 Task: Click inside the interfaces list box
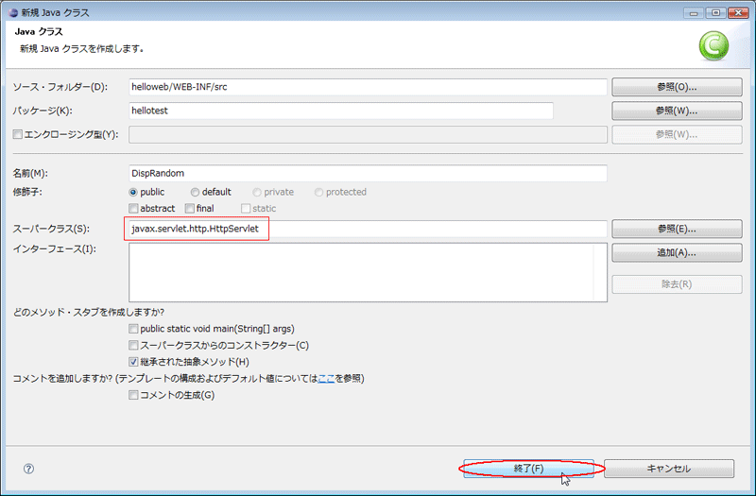click(x=368, y=272)
